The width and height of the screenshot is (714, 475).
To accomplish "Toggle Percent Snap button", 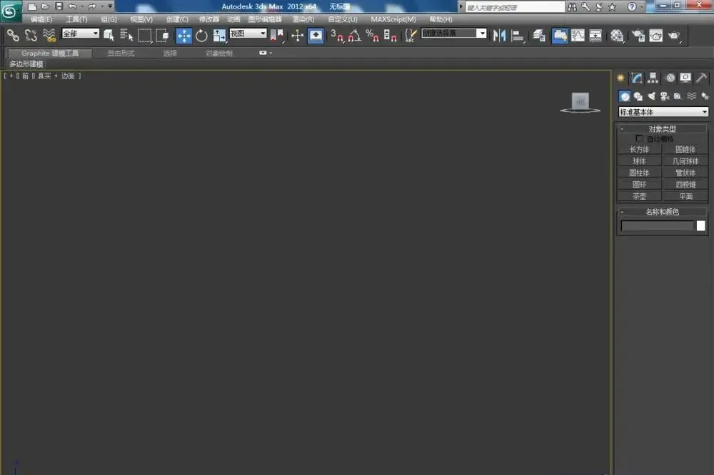I will click(372, 36).
